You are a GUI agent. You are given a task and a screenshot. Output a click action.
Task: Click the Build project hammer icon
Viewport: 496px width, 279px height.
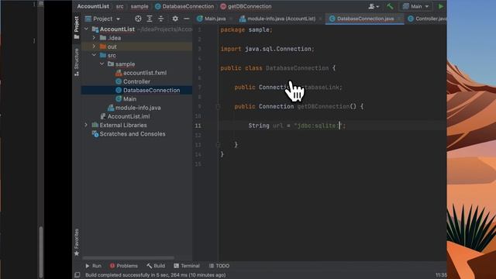pos(390,6)
